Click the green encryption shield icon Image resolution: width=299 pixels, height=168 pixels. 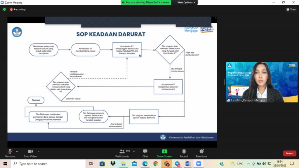tap(4, 9)
